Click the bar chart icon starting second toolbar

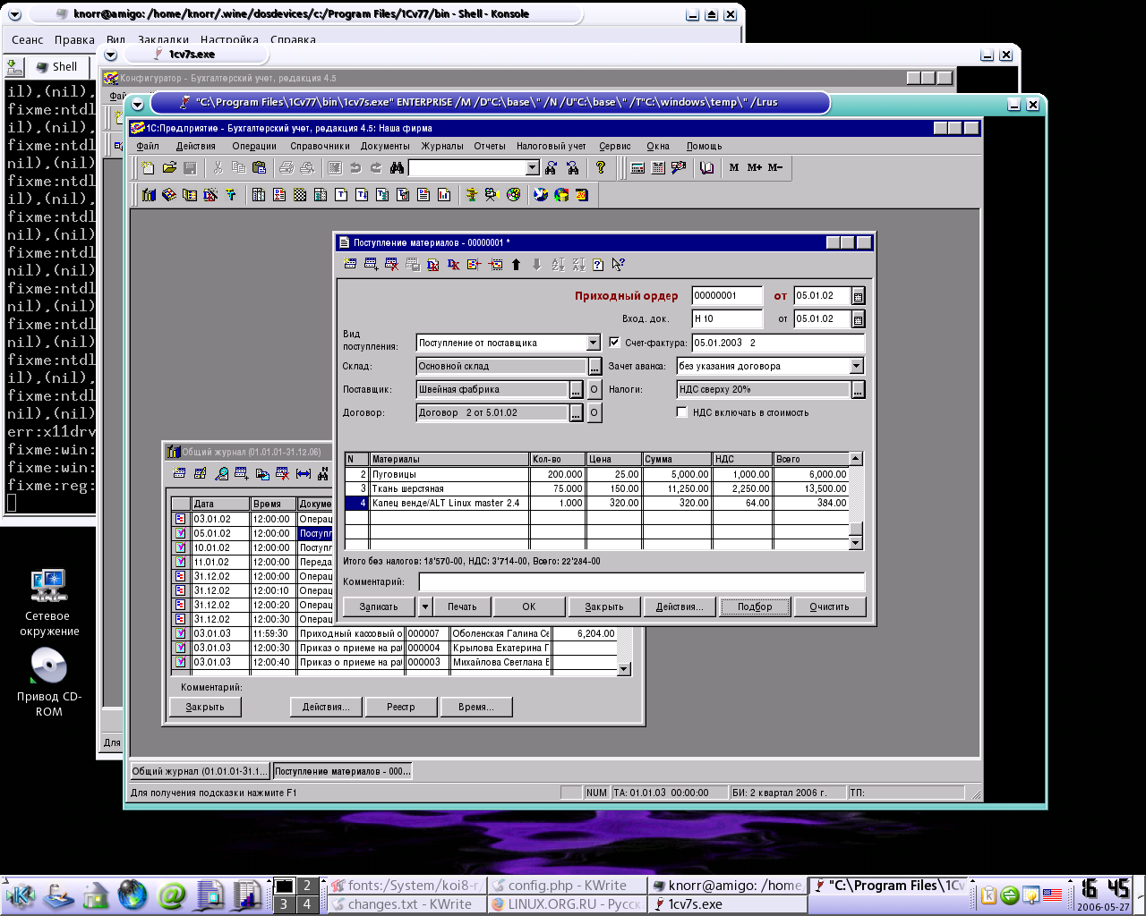(x=149, y=194)
